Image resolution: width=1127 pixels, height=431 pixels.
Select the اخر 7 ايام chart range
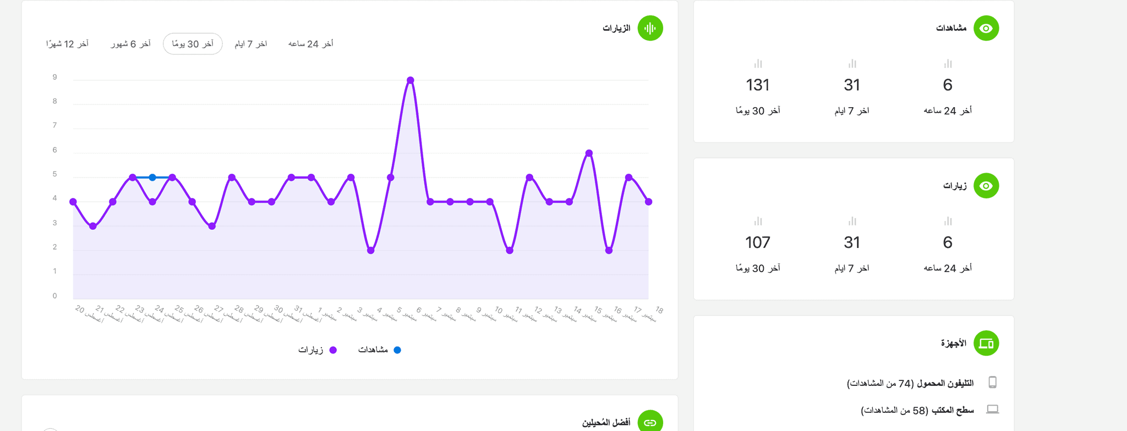(251, 44)
